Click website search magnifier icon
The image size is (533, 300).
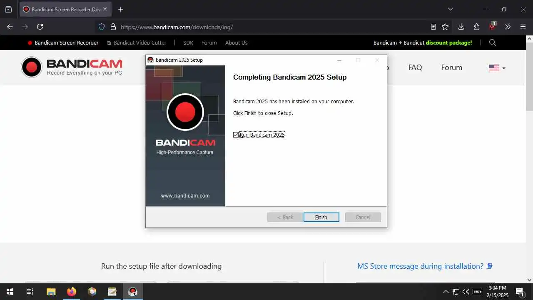click(493, 42)
